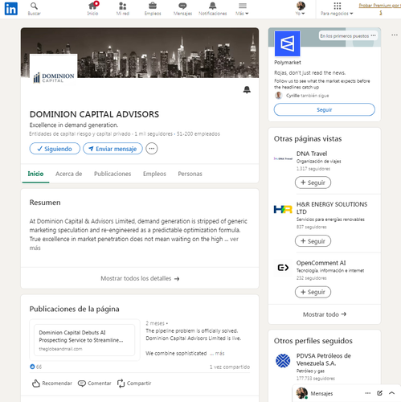
Task: Open the H&R Energy Solutions logo
Action: click(x=283, y=209)
